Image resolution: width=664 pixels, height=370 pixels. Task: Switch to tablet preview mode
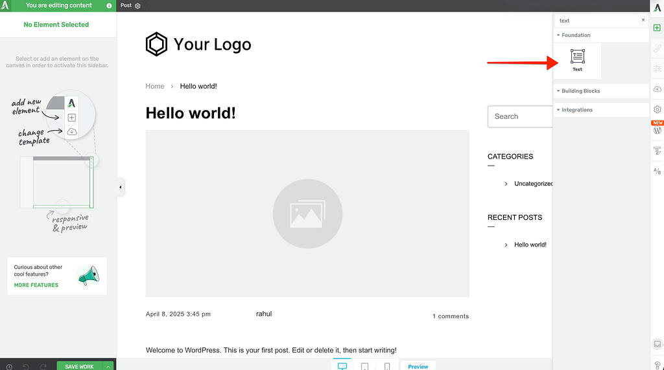[x=364, y=366]
